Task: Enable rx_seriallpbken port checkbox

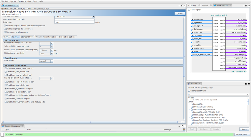Action: [6, 99]
